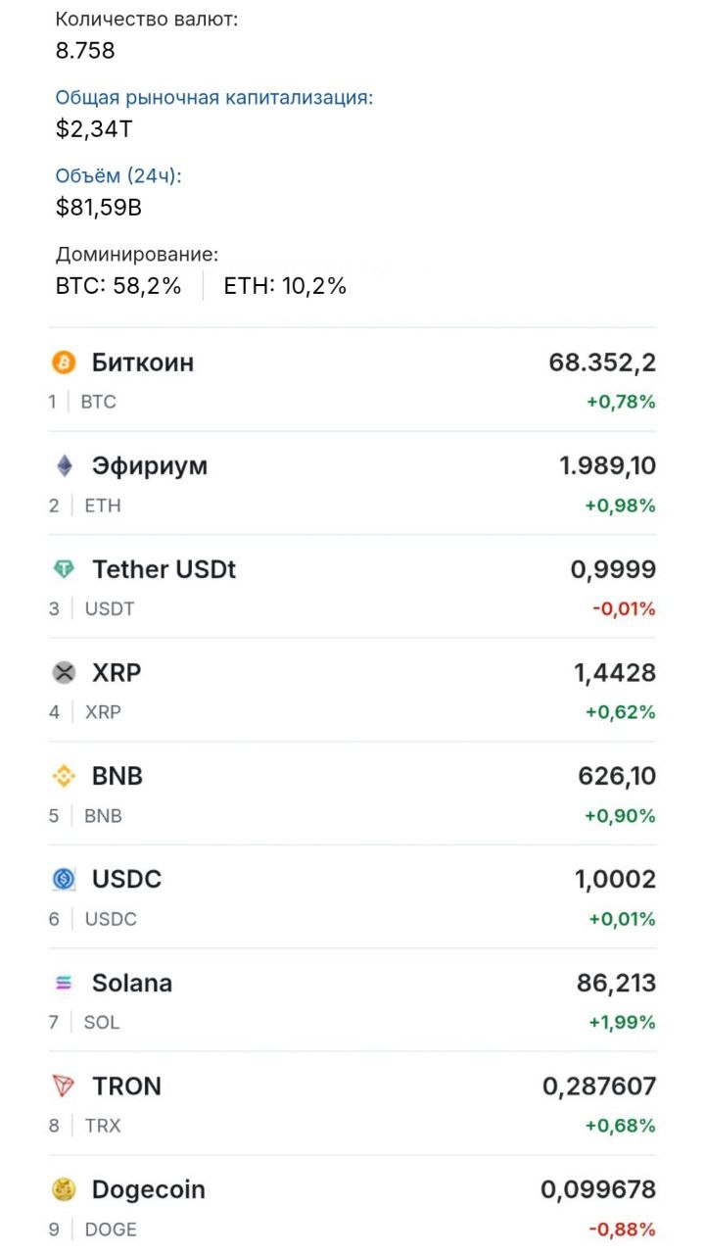Viewport: 705px width, 1254px height.
Task: Open the Биткоин coin name
Action: [x=143, y=362]
